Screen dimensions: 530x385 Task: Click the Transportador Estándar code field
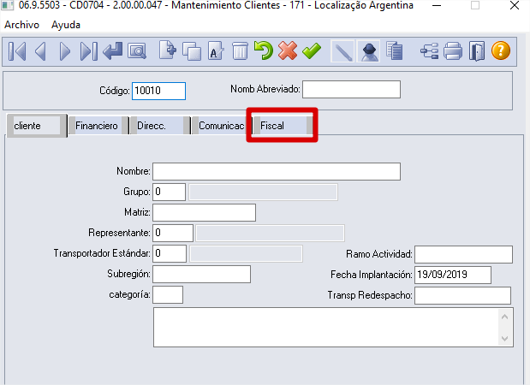point(170,253)
